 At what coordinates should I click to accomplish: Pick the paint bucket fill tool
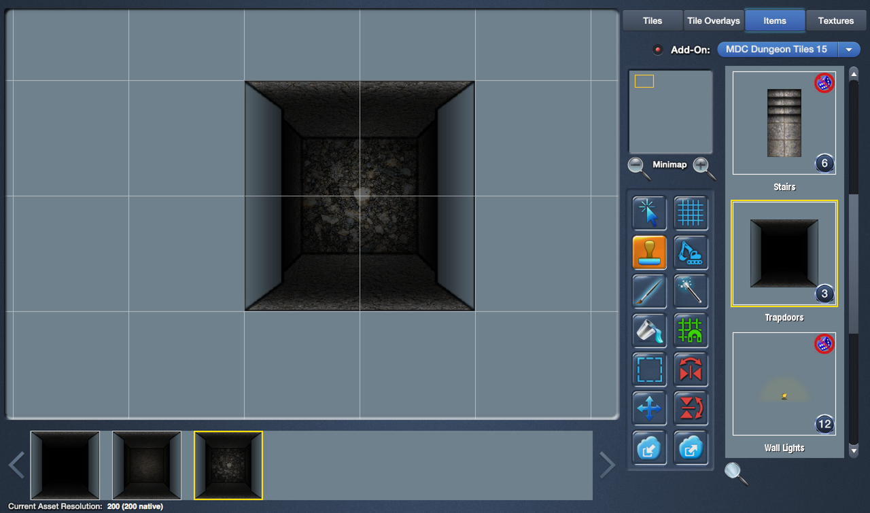click(x=649, y=331)
